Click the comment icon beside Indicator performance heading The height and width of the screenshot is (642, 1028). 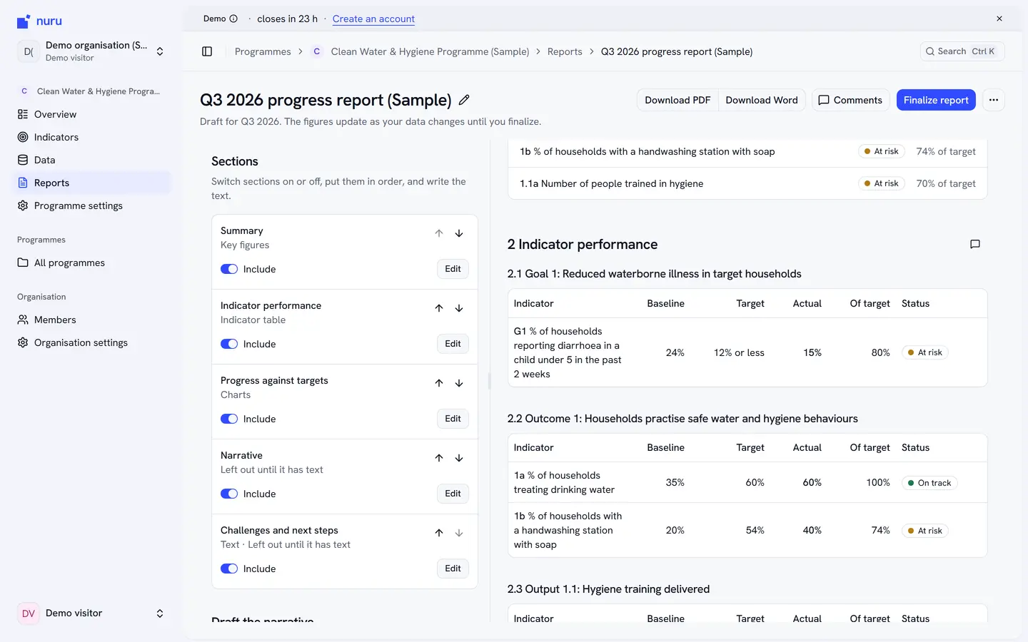pos(975,244)
